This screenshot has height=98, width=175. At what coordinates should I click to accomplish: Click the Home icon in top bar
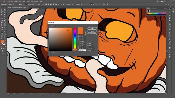click(4, 1)
